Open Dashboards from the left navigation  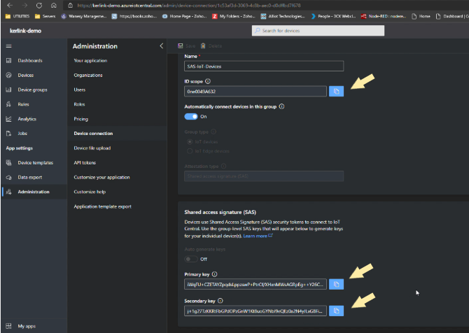click(x=29, y=61)
